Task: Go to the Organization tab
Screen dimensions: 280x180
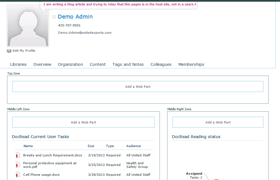Action: [x=70, y=64]
